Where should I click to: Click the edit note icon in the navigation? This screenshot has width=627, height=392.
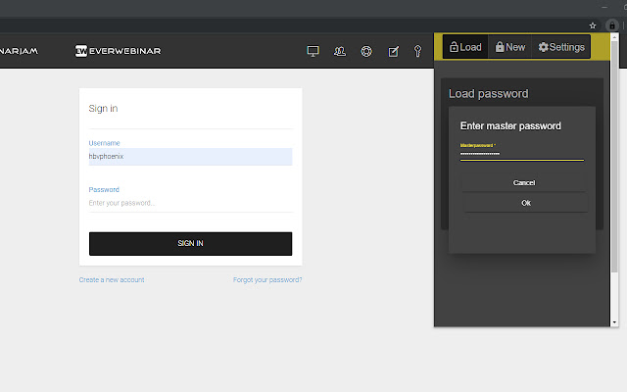click(x=393, y=51)
